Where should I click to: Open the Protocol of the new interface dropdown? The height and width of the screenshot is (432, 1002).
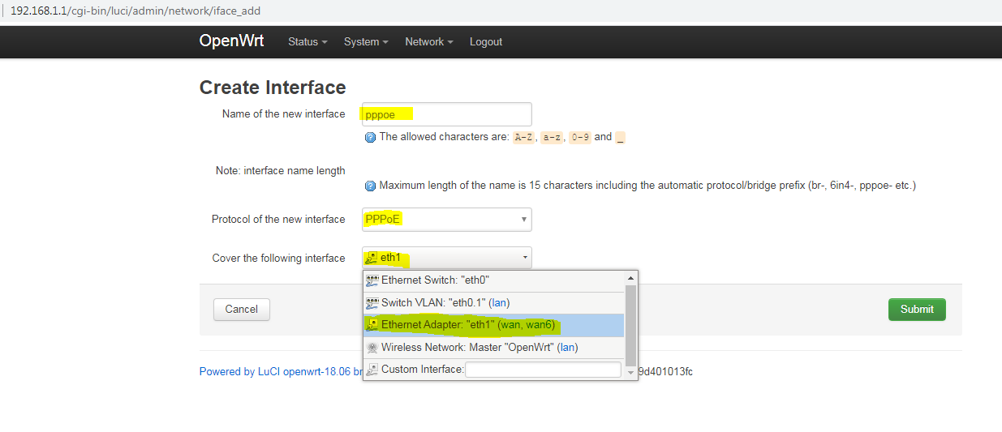[x=446, y=220]
